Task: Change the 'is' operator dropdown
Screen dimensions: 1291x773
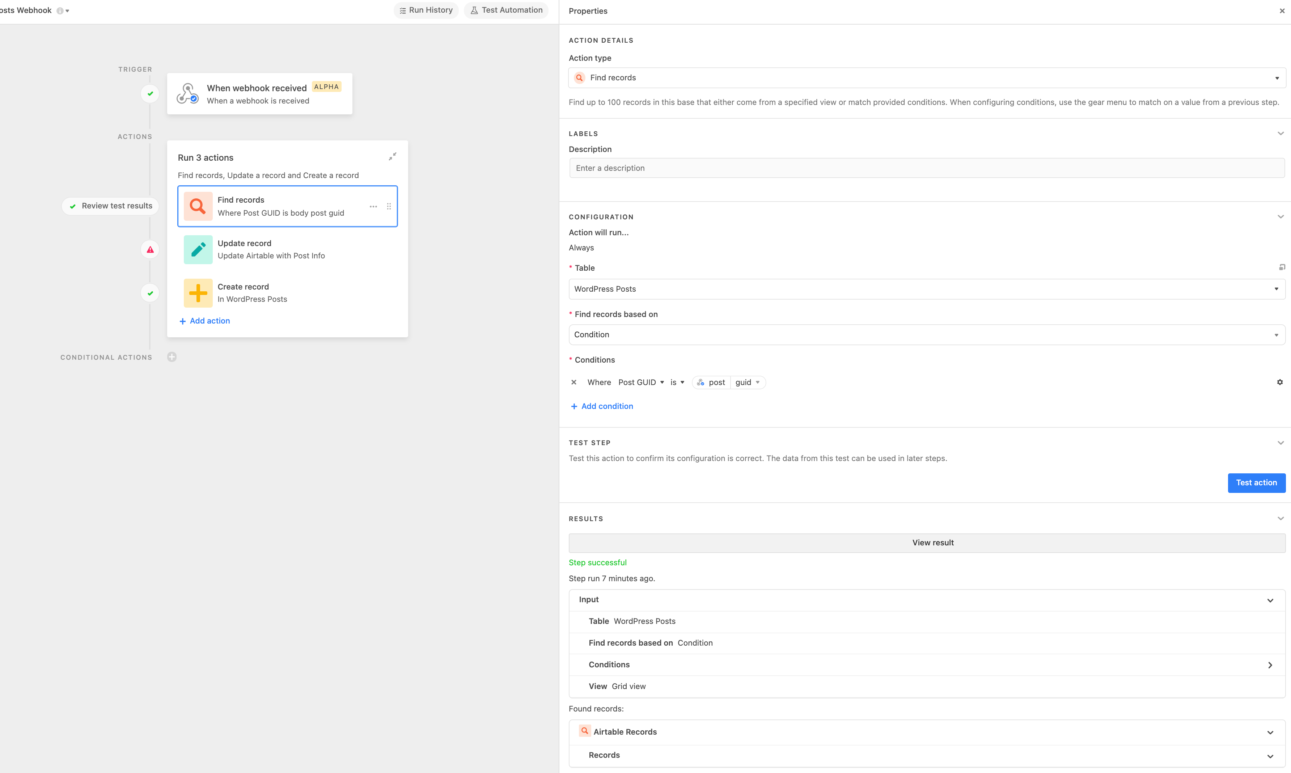Action: coord(678,382)
